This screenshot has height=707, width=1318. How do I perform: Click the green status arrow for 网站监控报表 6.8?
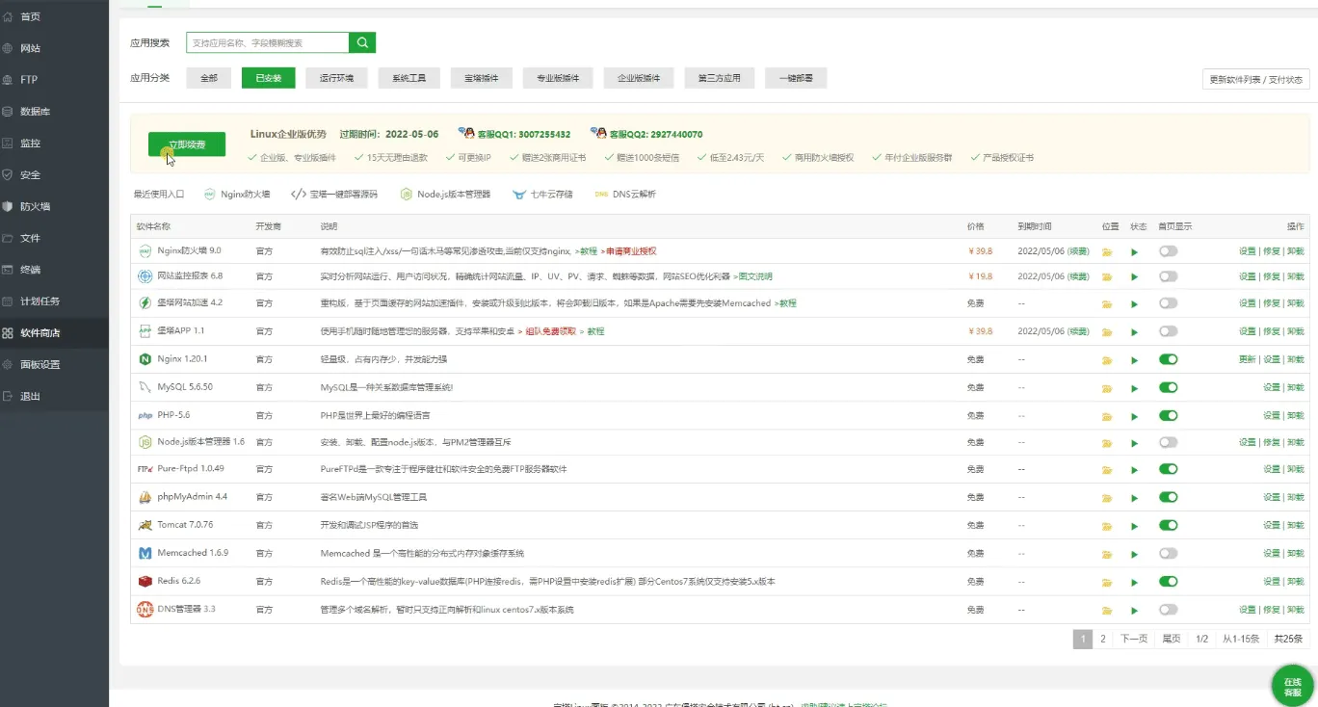pyautogui.click(x=1135, y=277)
